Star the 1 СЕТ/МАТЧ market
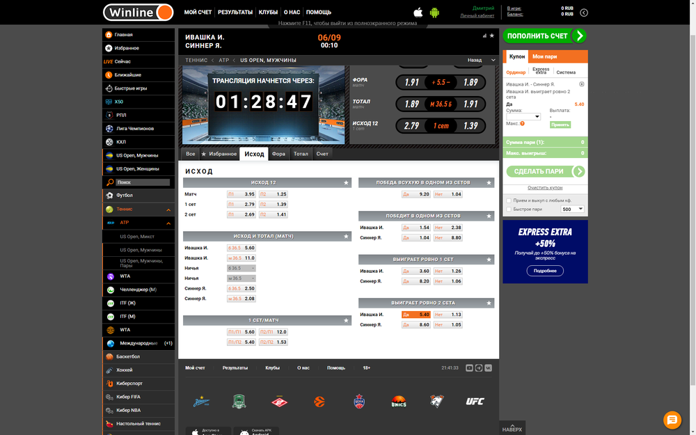Image resolution: width=696 pixels, height=435 pixels. click(346, 320)
